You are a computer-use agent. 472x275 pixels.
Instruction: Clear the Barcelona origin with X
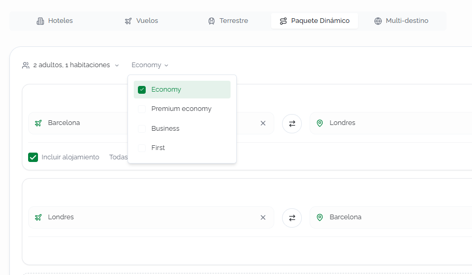click(263, 123)
